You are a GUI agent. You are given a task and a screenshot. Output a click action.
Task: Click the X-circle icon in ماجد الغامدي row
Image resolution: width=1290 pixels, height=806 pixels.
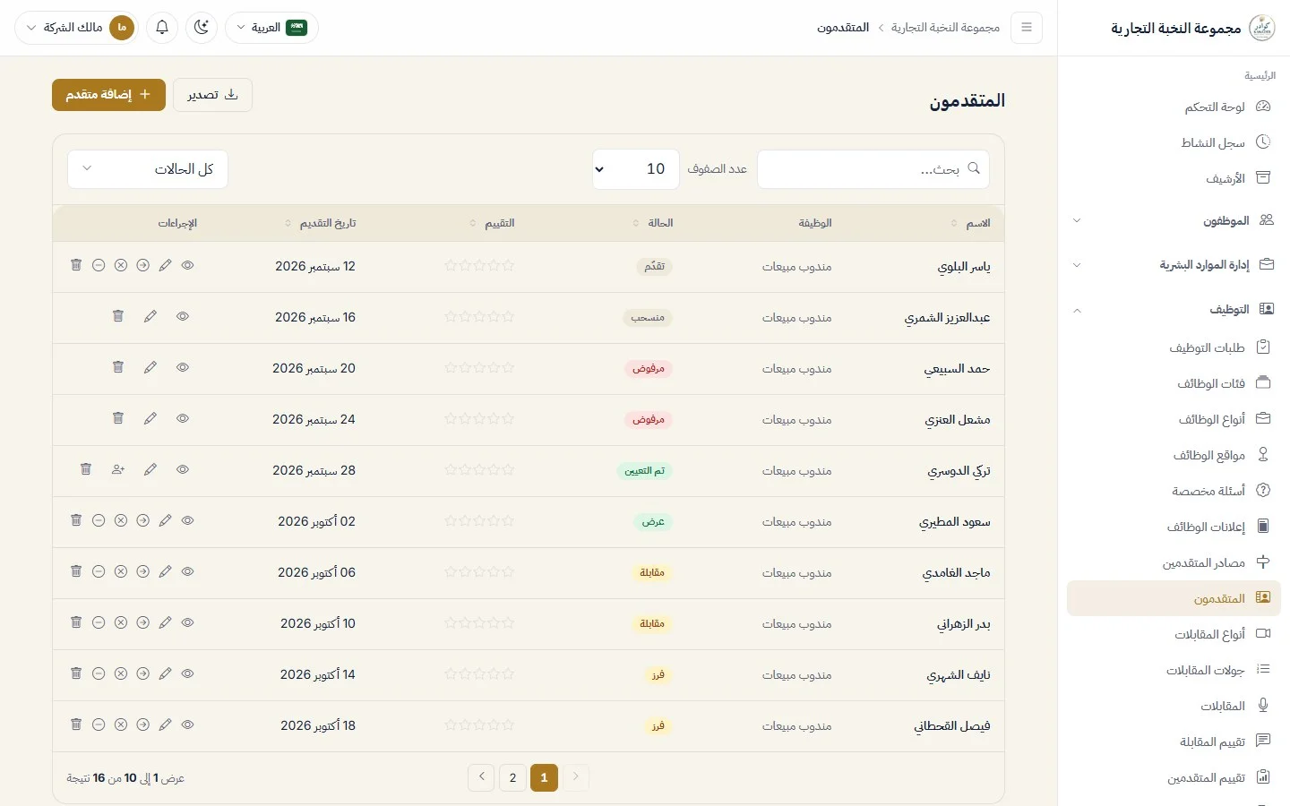coord(120,571)
